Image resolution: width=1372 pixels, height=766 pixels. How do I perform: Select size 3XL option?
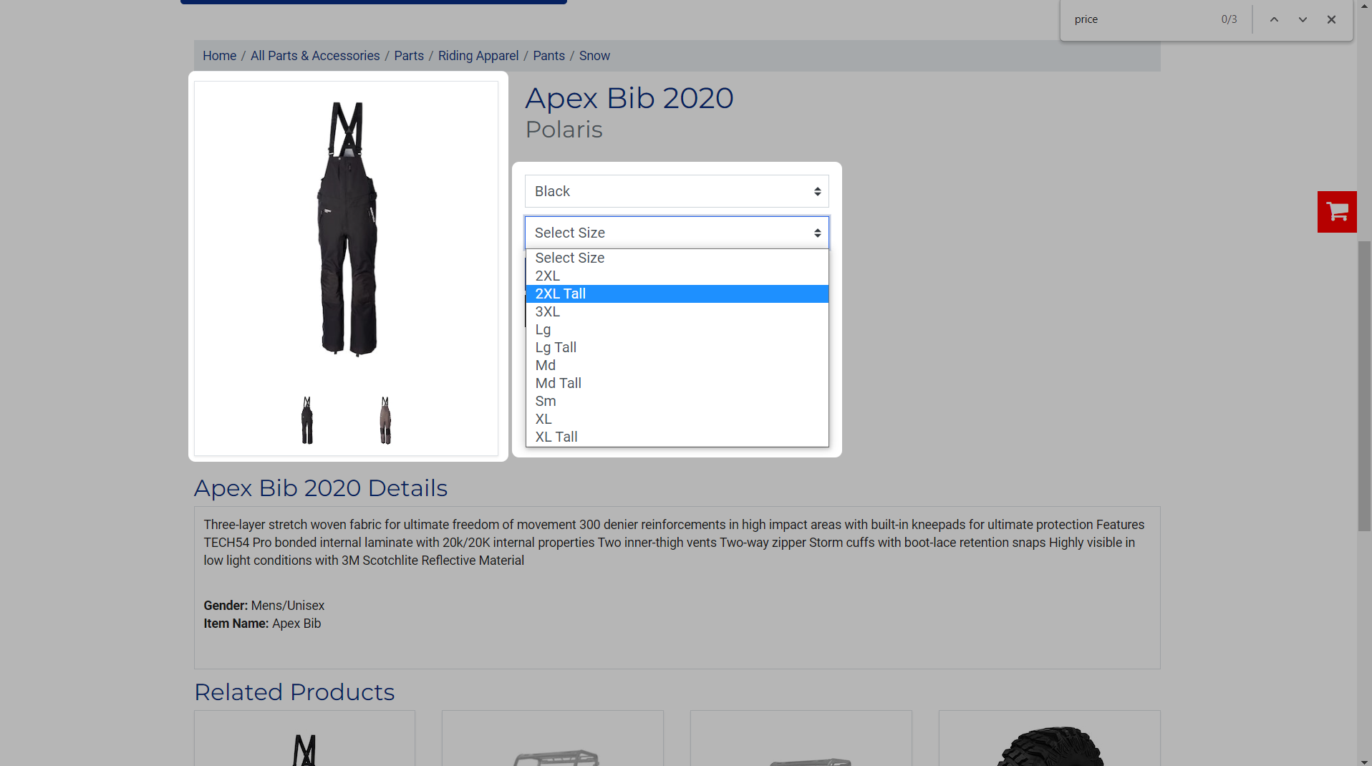[677, 311]
